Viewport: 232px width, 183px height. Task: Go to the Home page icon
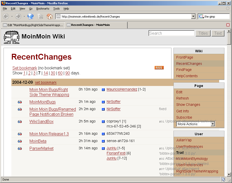pyautogui.click(x=50, y=16)
